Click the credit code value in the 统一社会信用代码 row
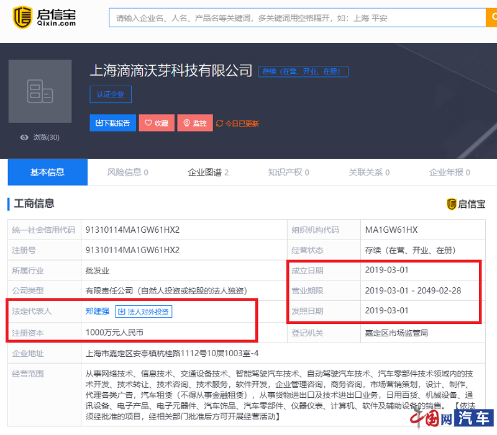Screen dimensions: 497x435 (x=132, y=230)
